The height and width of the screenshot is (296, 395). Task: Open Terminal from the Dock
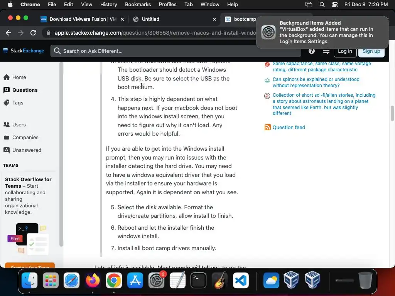(x=199, y=281)
